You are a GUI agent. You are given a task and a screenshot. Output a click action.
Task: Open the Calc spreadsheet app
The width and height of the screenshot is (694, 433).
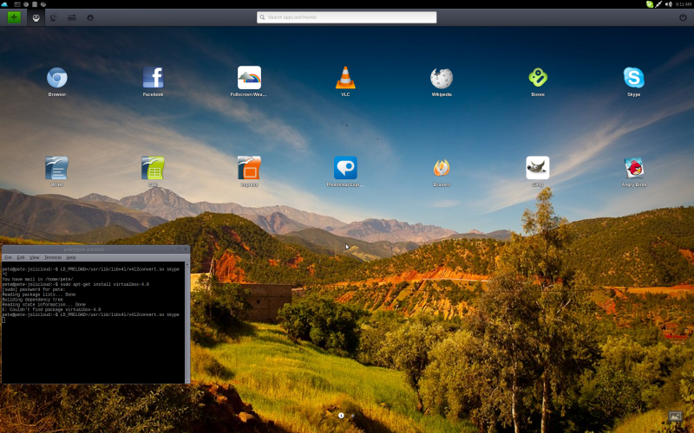154,168
